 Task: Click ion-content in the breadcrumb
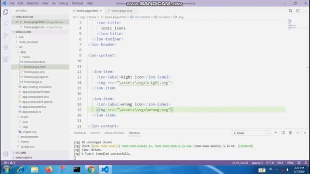pos(142,17)
